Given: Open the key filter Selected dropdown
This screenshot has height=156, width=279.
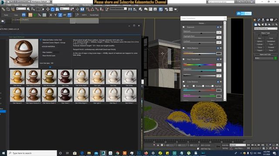Looking at the screenshot, I should click(x=238, y=145).
